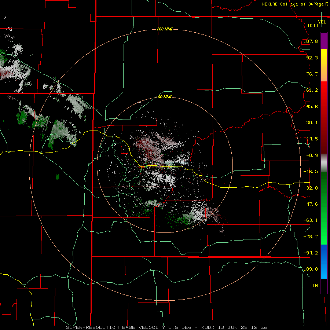Click the 107.8 velocity scale value

(x=311, y=41)
